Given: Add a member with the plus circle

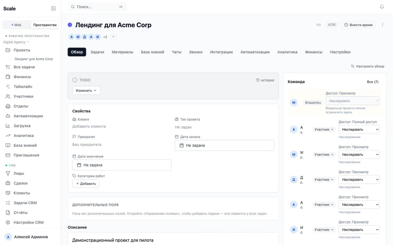Looking at the screenshot, I should (113, 37).
